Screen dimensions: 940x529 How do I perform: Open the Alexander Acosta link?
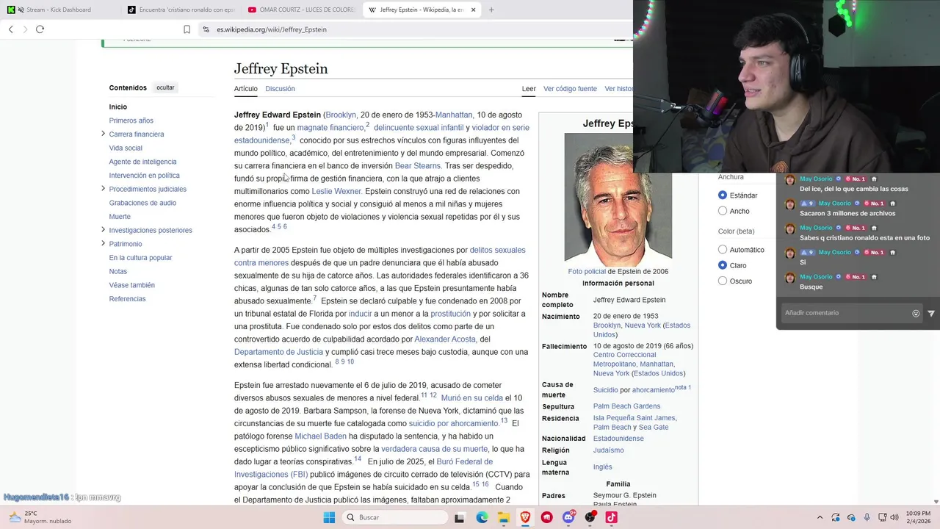(446, 339)
